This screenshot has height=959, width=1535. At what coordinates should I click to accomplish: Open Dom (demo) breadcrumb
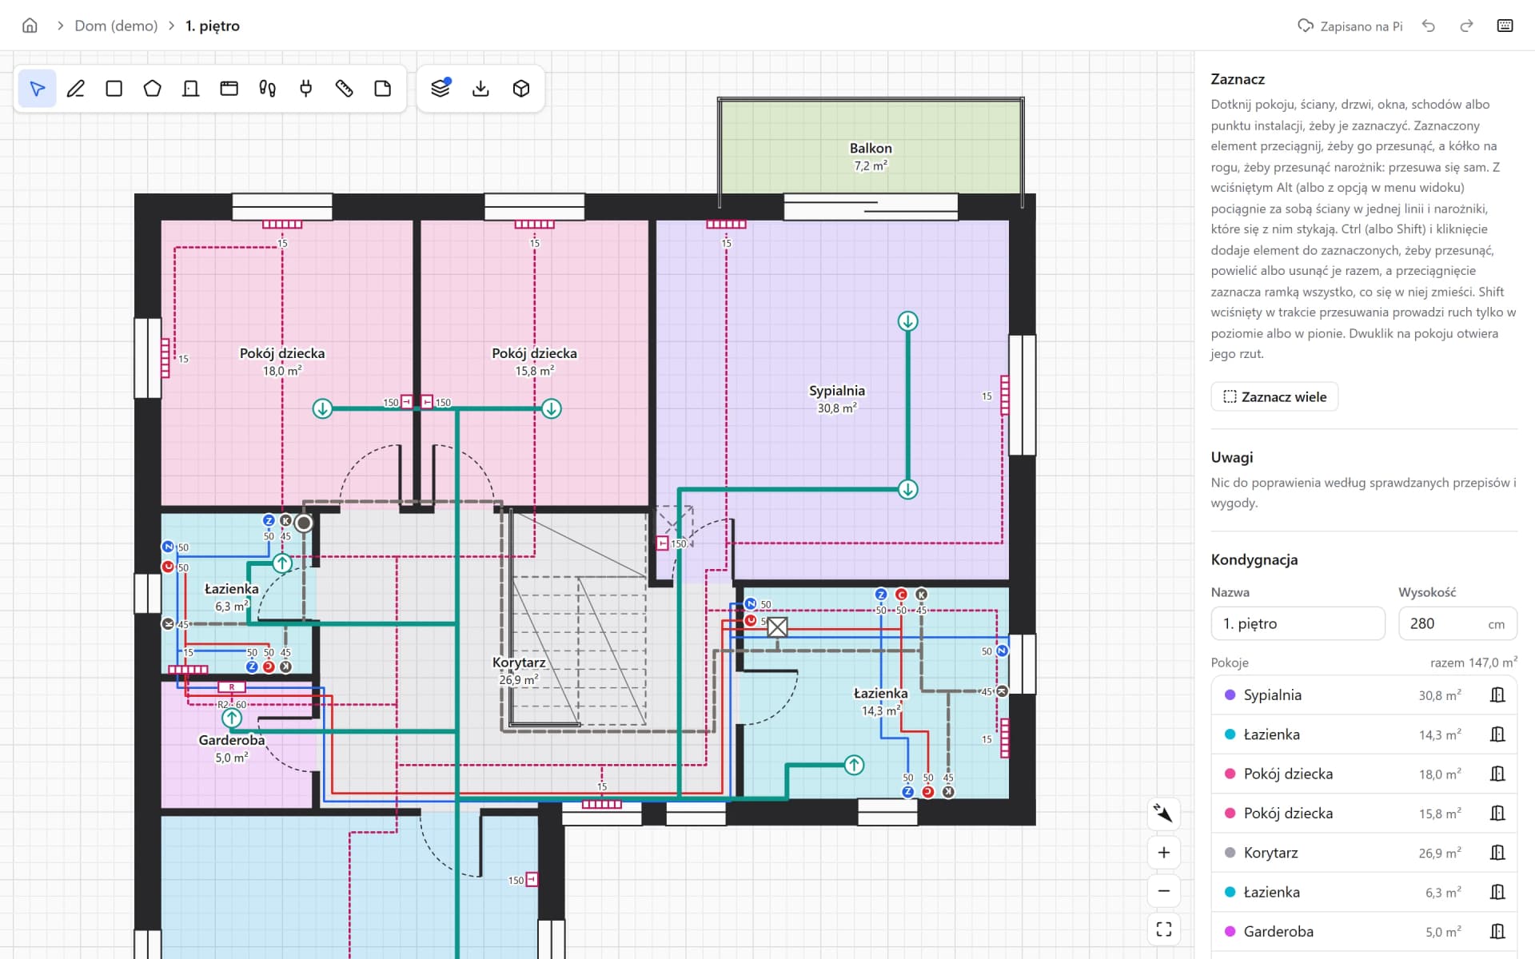tap(116, 26)
